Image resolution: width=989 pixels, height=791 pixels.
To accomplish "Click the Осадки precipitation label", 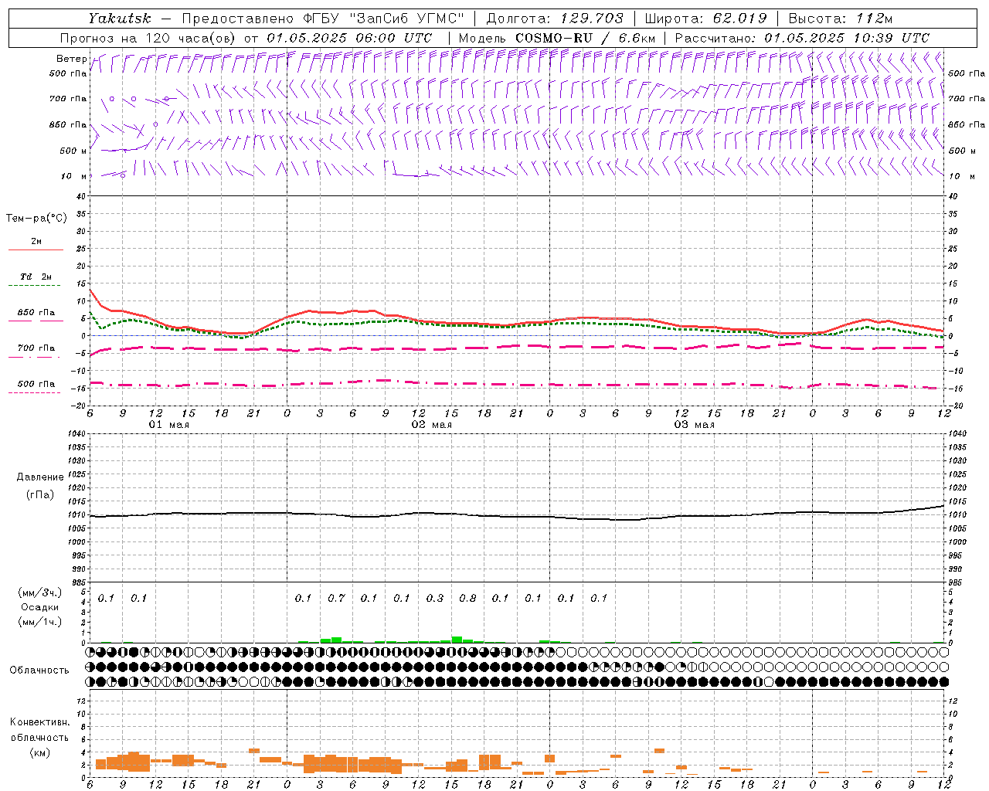I will click(x=40, y=607).
